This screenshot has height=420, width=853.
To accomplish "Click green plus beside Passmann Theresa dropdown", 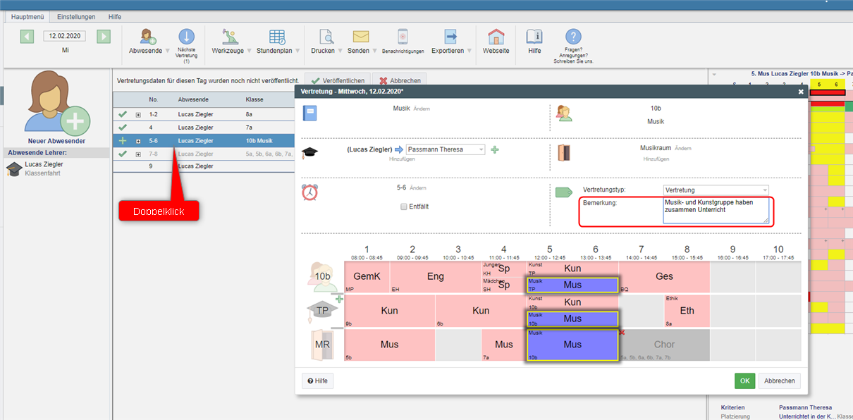I will click(494, 149).
